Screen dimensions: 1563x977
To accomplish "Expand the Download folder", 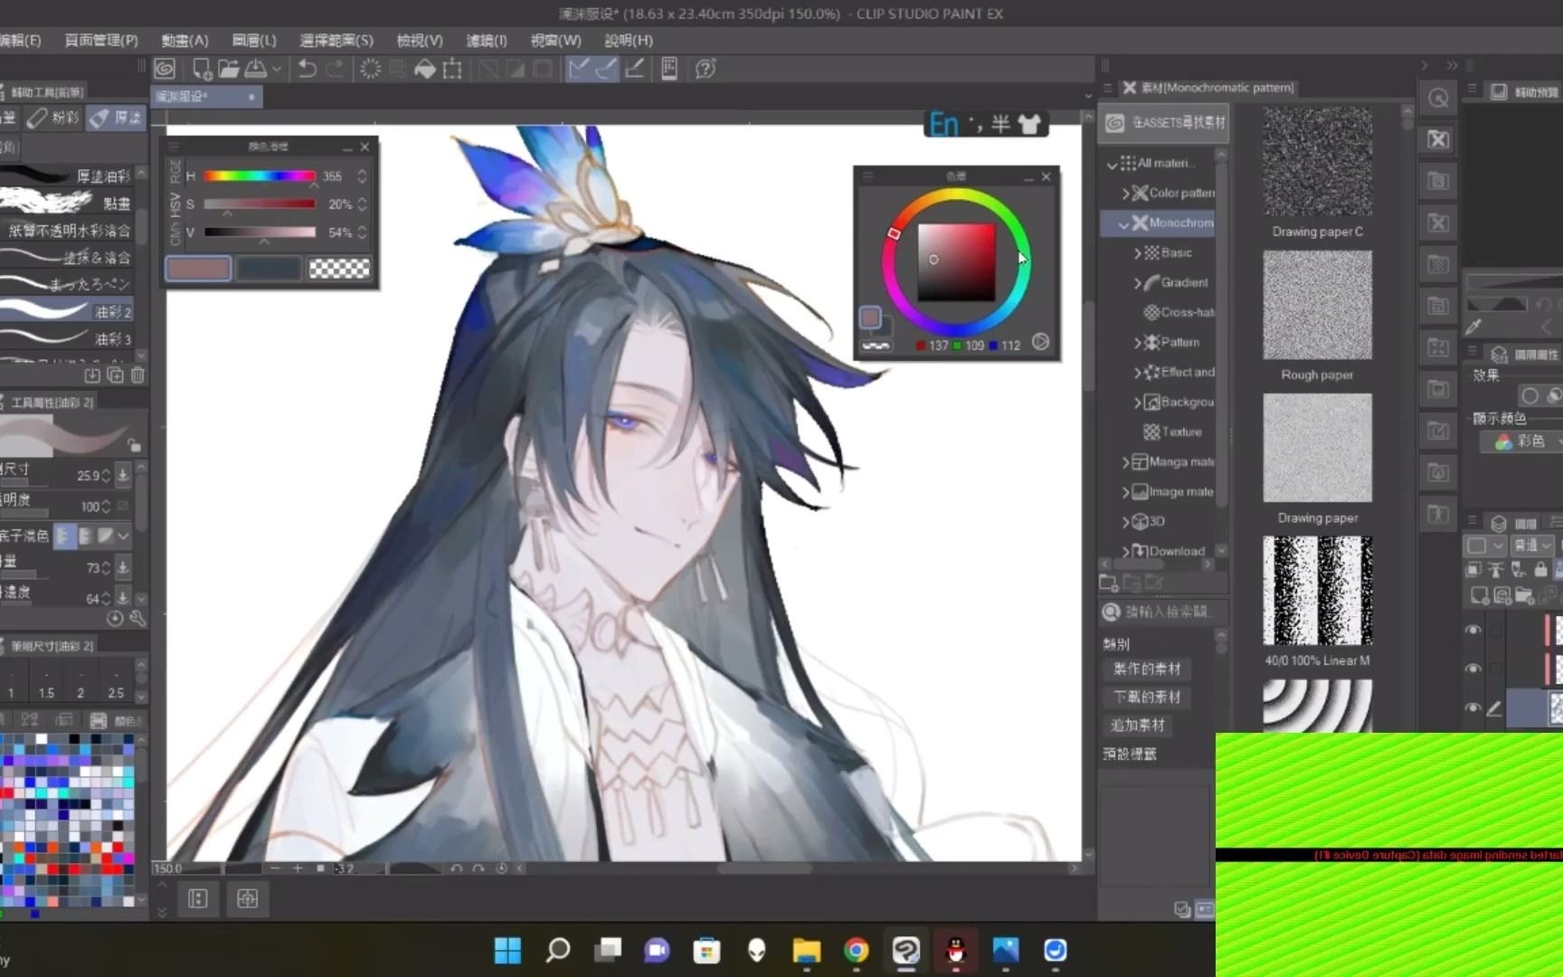I will click(1126, 551).
